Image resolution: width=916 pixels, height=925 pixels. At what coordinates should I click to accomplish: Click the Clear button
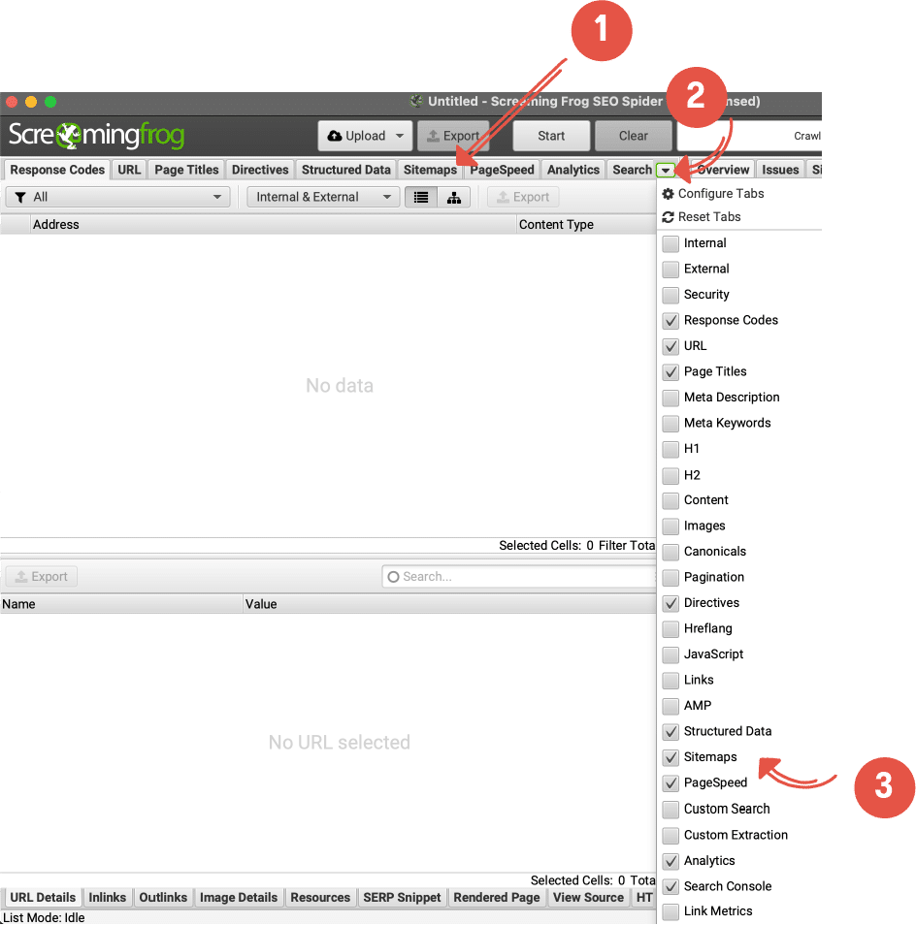[634, 136]
